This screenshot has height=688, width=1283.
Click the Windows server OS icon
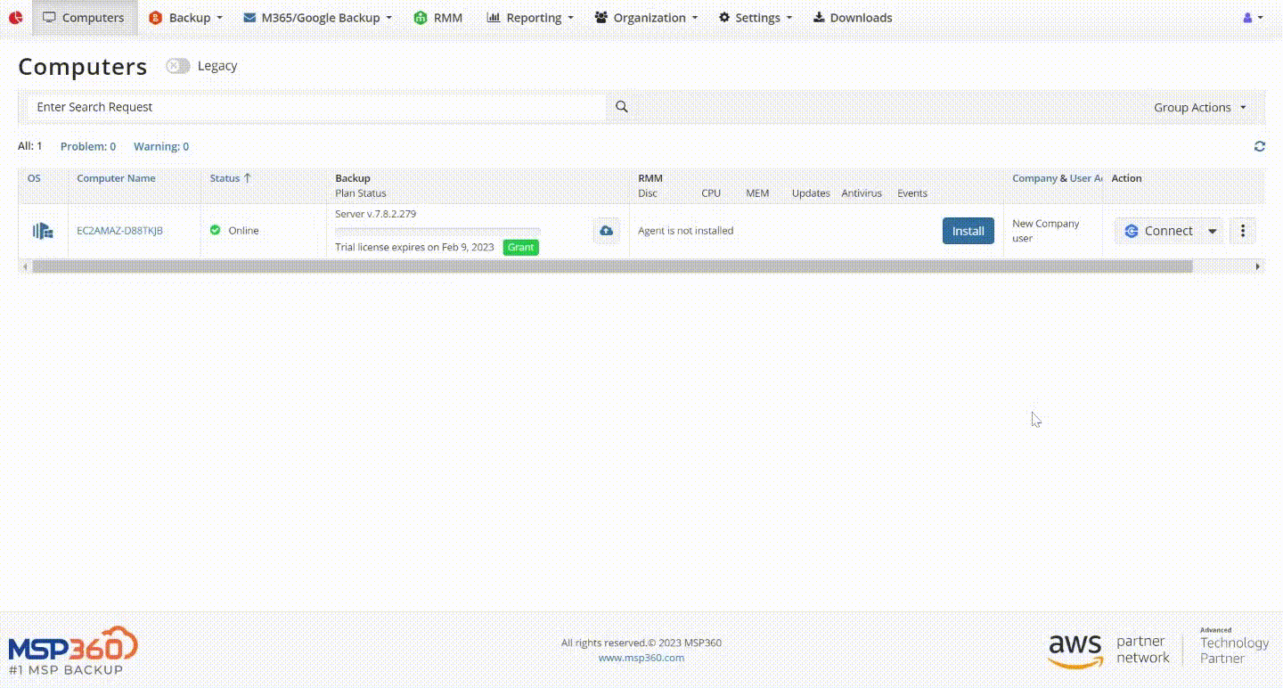43,231
